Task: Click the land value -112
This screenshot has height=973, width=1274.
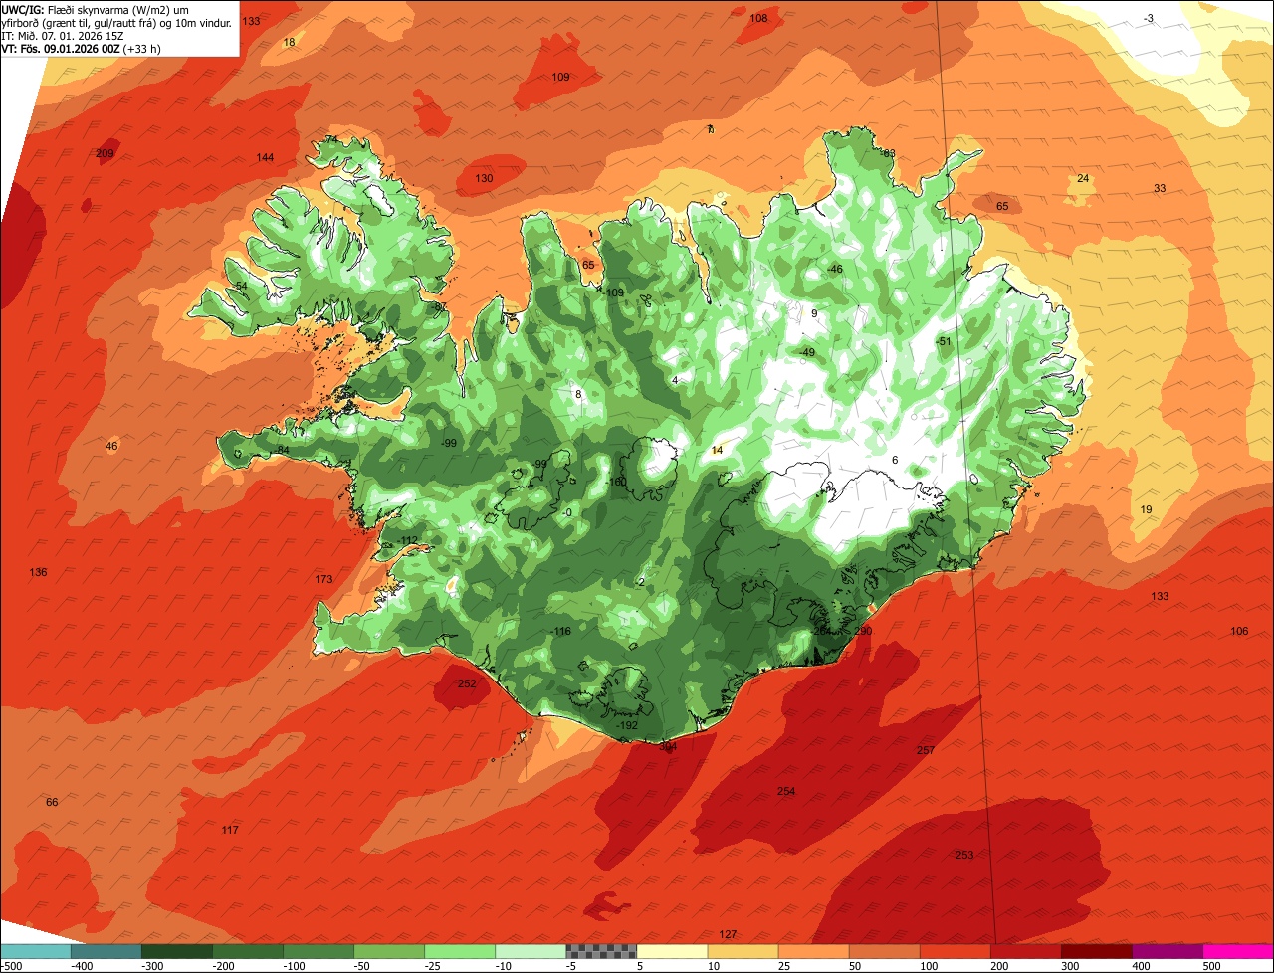Action: point(408,540)
